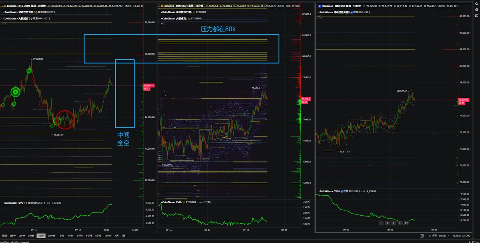
Task: Pan the Coinbase chart right with the arrow
Action: click(x=400, y=223)
